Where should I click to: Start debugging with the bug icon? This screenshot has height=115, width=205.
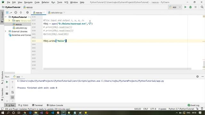pyautogui.click(x=191, y=7)
